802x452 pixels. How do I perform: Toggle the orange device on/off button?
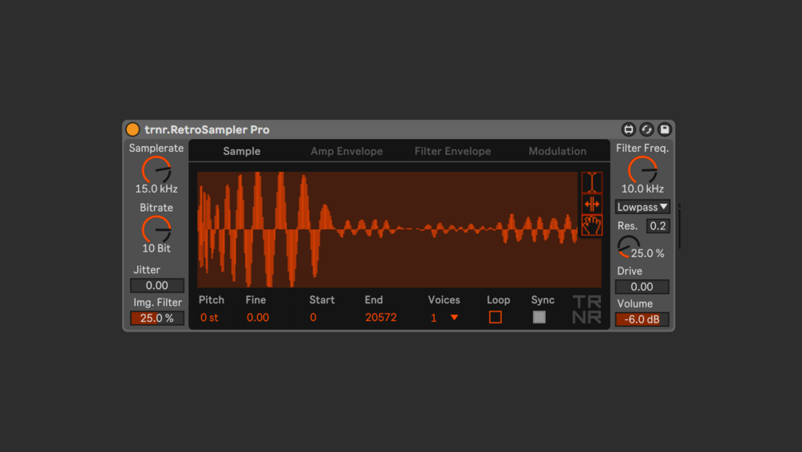(x=132, y=129)
